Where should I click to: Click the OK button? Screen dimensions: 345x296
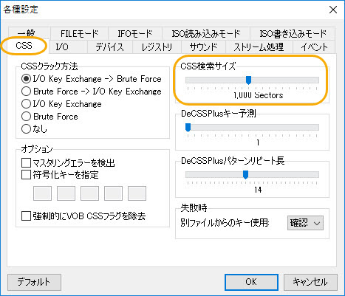(251, 282)
